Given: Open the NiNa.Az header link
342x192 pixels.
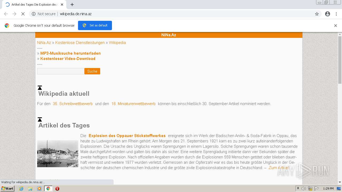Looking at the screenshot, I should (169, 35).
